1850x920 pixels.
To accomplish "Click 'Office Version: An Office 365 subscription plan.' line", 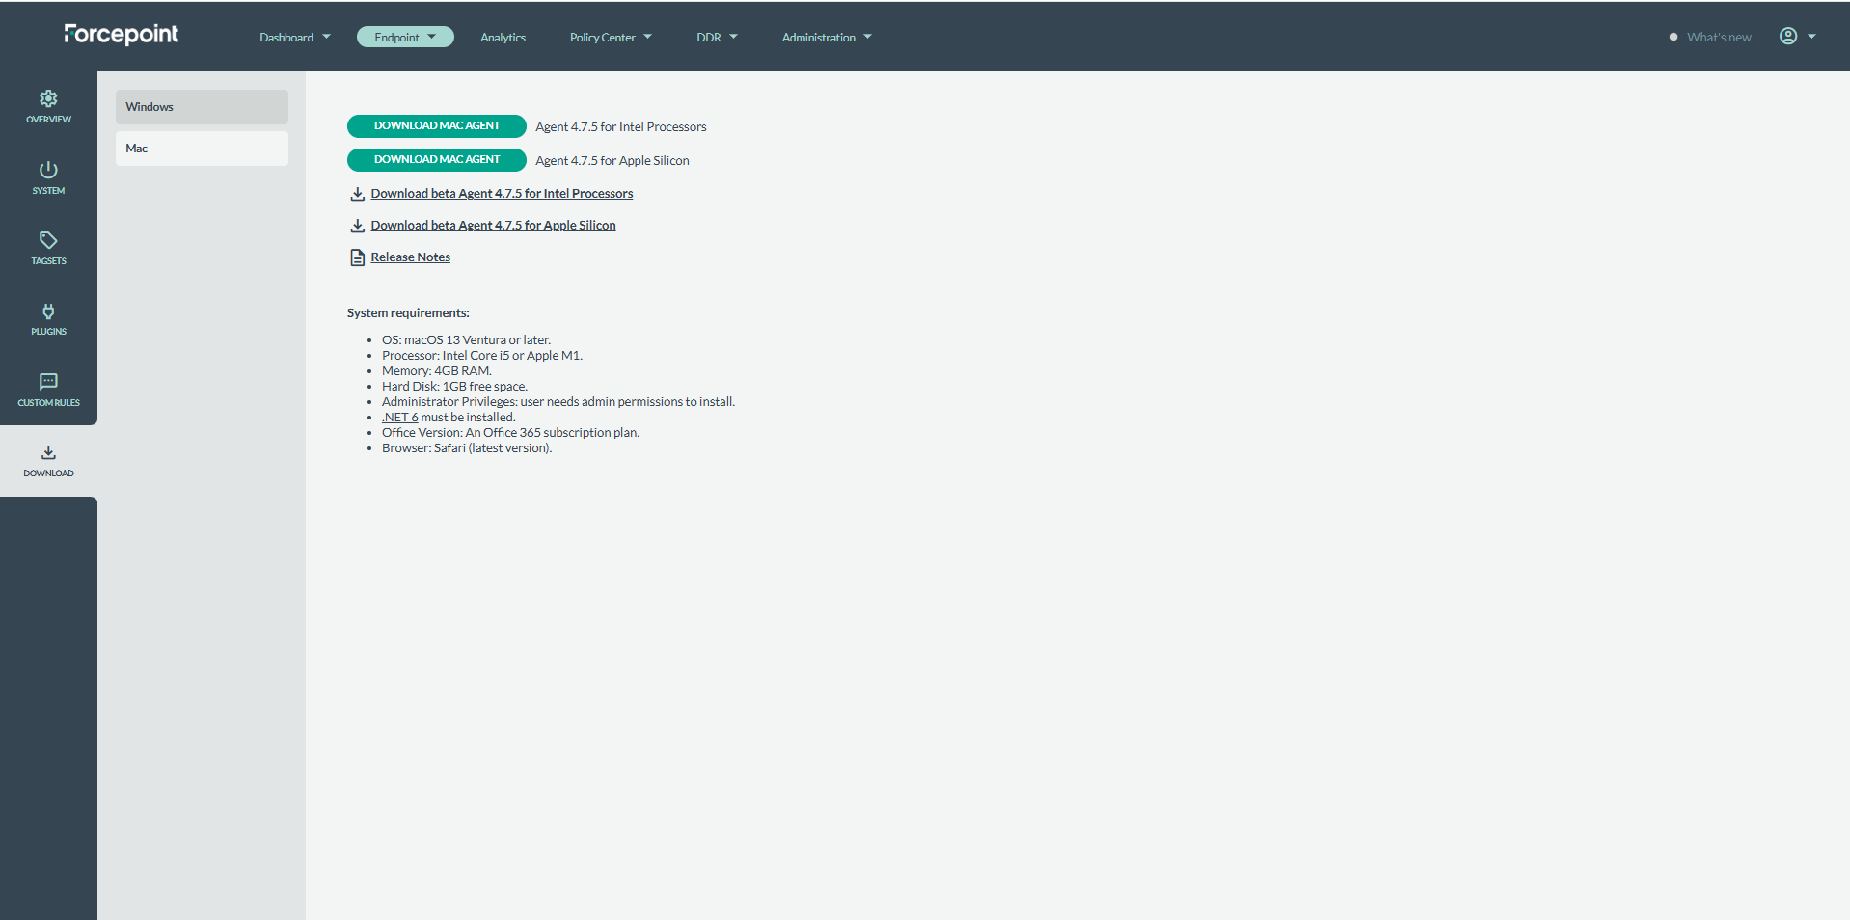I will (510, 433).
